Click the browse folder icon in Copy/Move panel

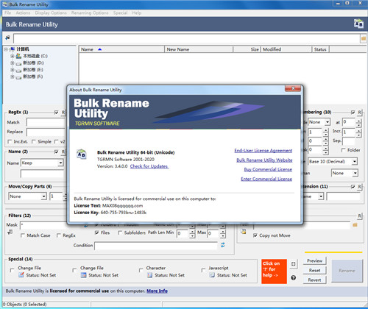[355, 224]
